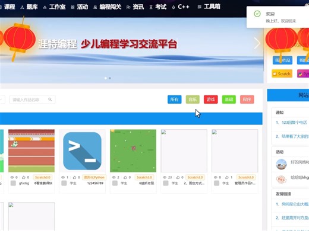This screenshot has height=231, width=309.
Task: Open the second 通知 notice link
Action: pyautogui.click(x=292, y=136)
